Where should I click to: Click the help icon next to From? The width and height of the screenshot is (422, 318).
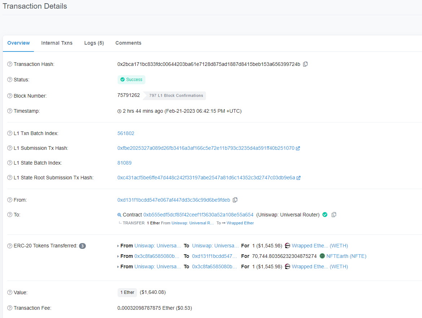(x=10, y=200)
